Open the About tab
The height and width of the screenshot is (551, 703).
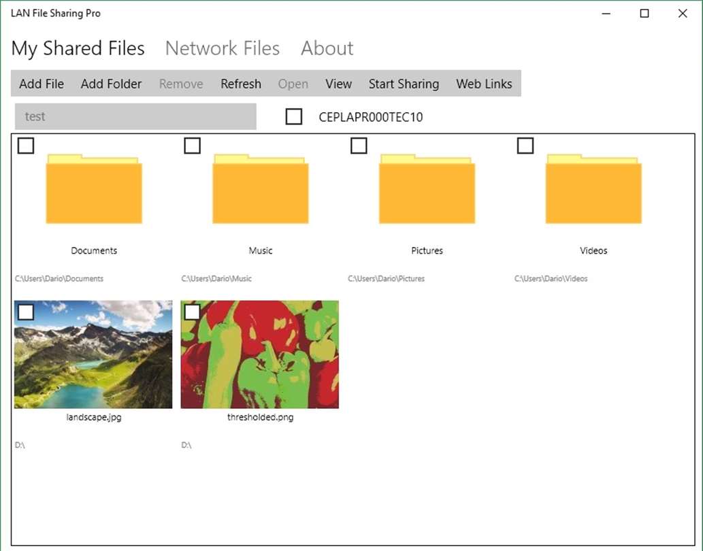point(327,49)
